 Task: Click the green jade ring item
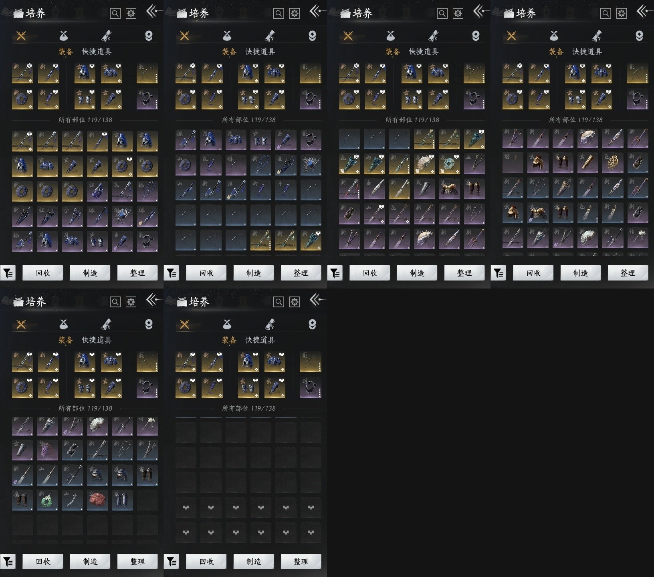tap(47, 500)
